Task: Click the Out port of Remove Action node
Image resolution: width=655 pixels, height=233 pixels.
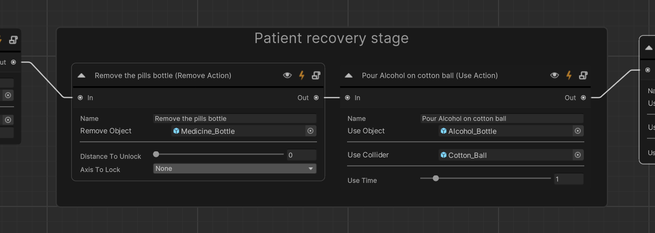Action: pyautogui.click(x=316, y=98)
